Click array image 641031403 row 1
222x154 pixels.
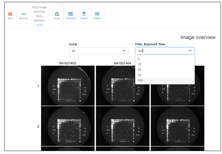pyautogui.click(x=68, y=86)
